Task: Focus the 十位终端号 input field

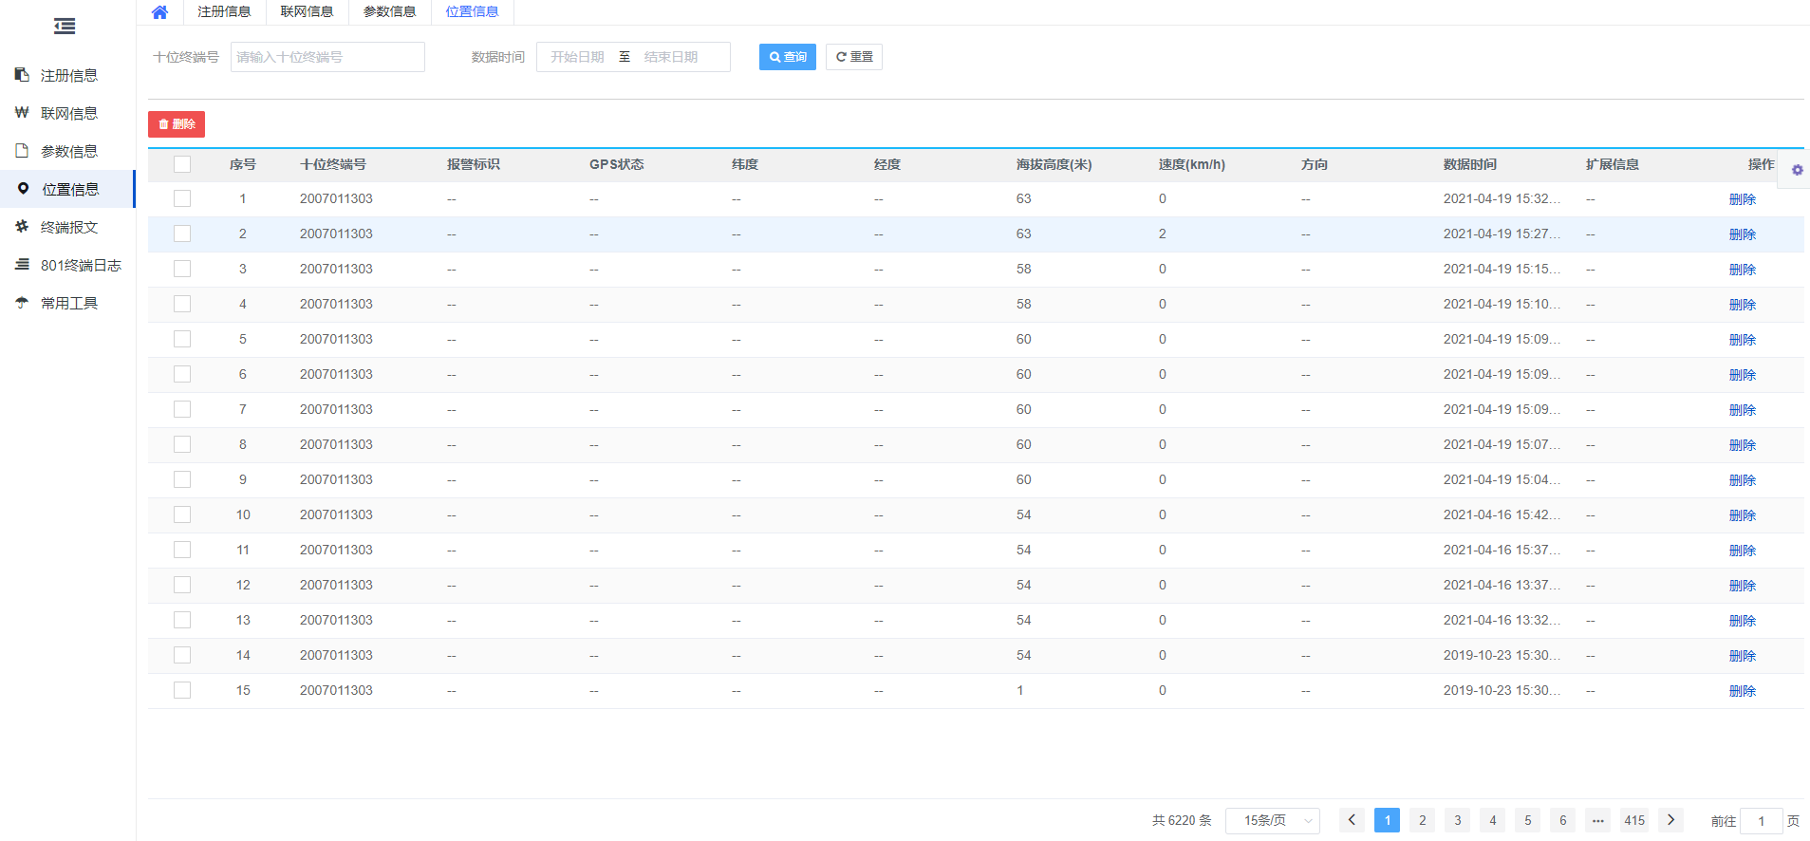Action: (x=327, y=57)
